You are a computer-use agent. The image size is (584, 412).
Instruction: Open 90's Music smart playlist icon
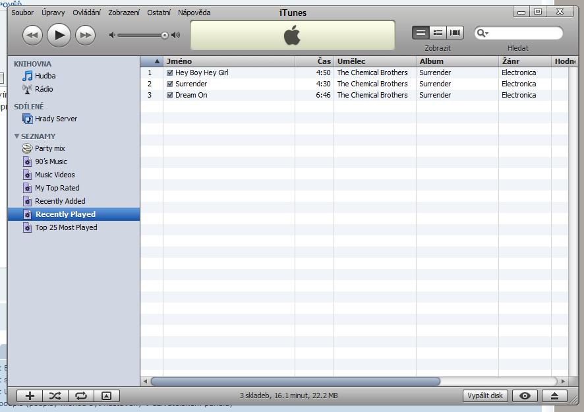27,162
